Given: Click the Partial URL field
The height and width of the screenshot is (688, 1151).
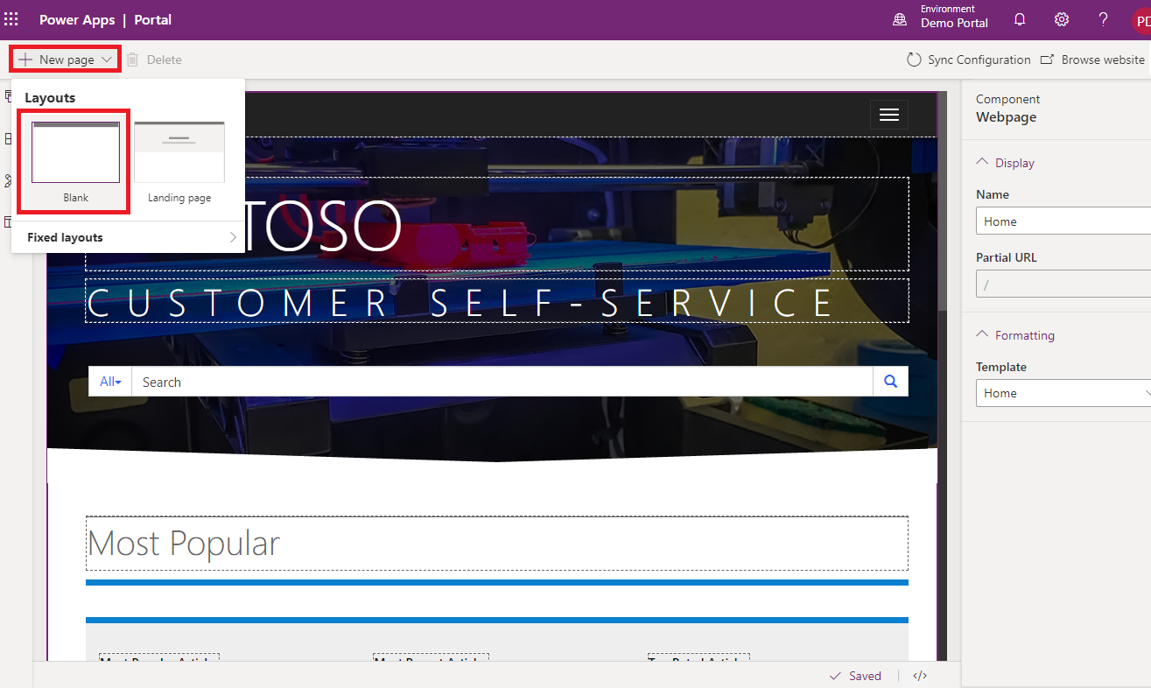Looking at the screenshot, I should click(1063, 284).
